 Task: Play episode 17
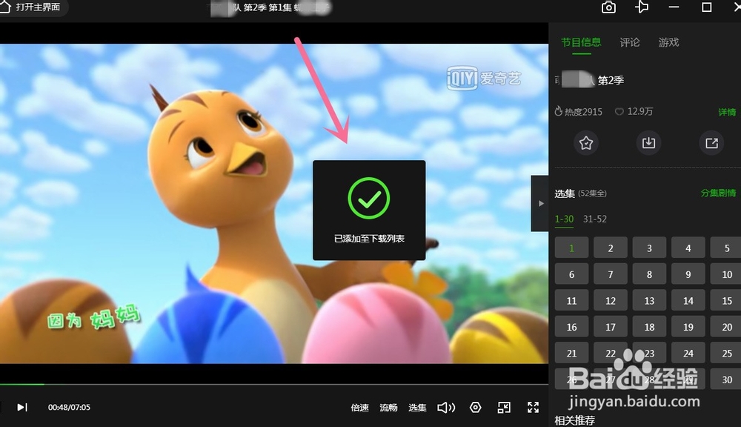(611, 327)
